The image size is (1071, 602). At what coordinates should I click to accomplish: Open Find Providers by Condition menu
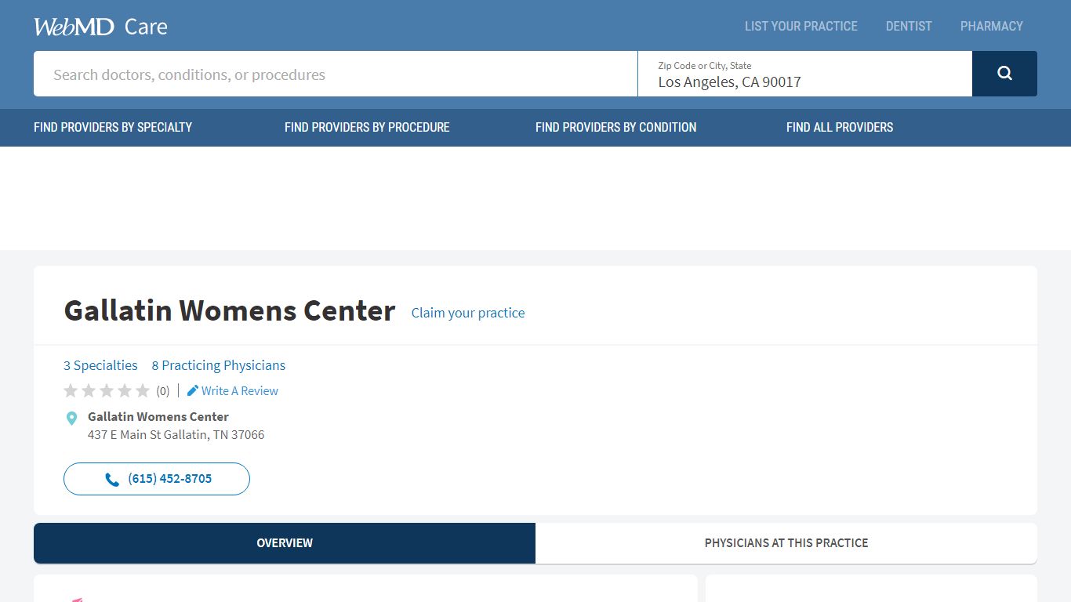point(615,127)
